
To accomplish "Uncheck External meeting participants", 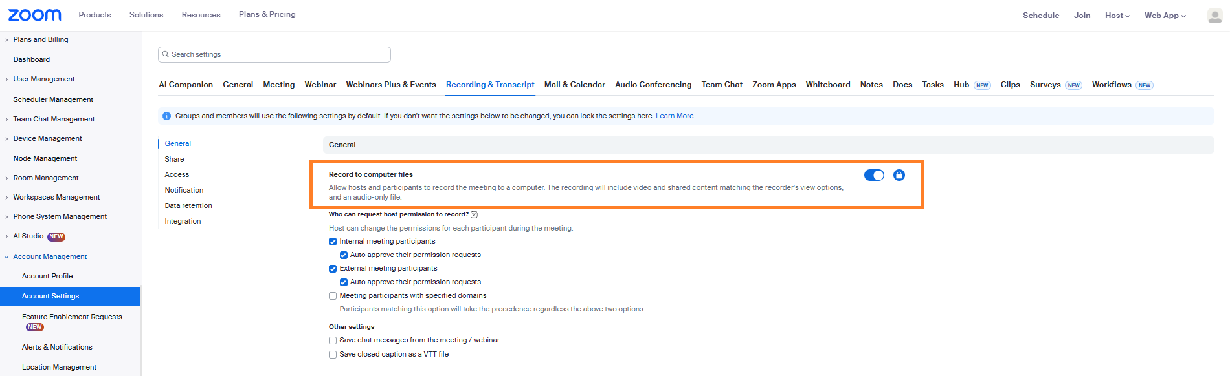I will 333,269.
